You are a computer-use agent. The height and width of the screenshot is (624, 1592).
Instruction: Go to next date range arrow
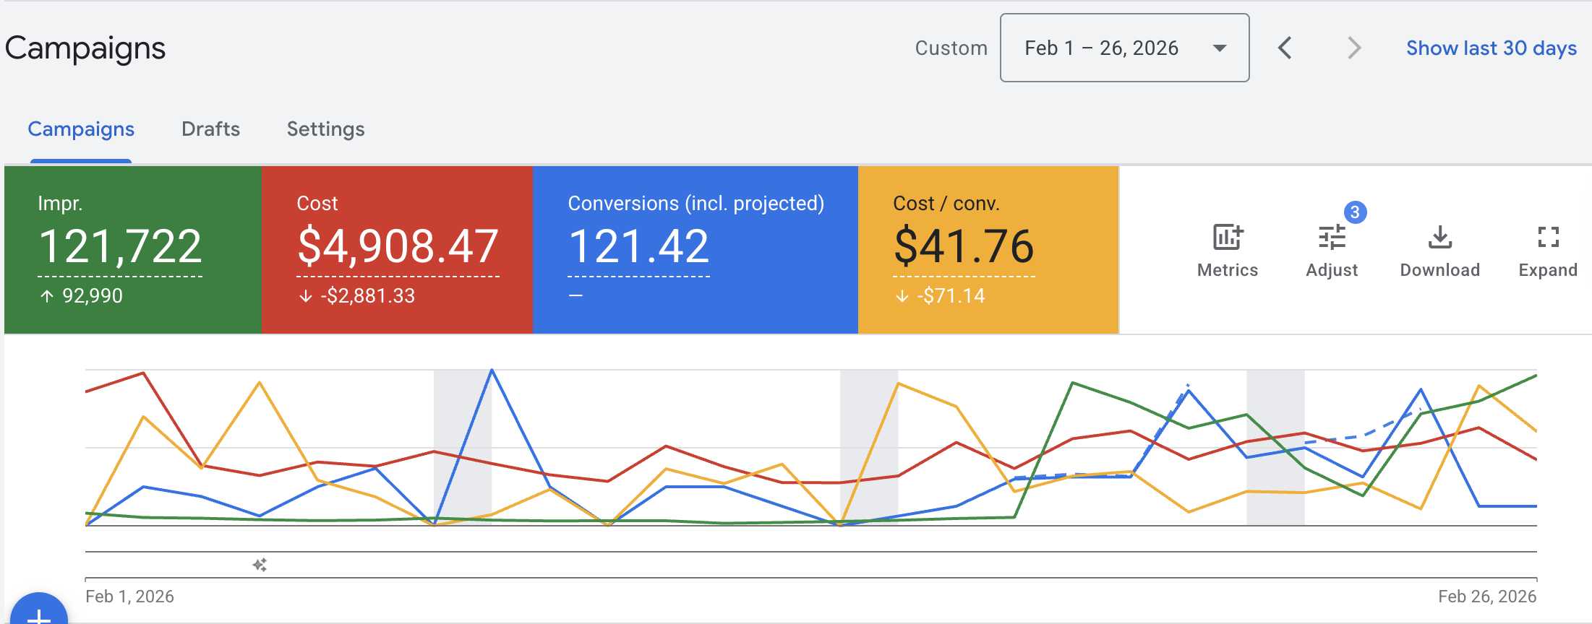coord(1353,48)
